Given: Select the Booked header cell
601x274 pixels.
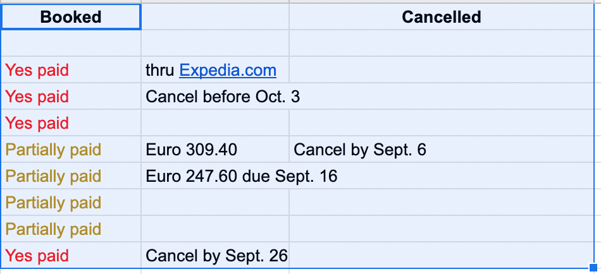Looking at the screenshot, I should point(71,17).
